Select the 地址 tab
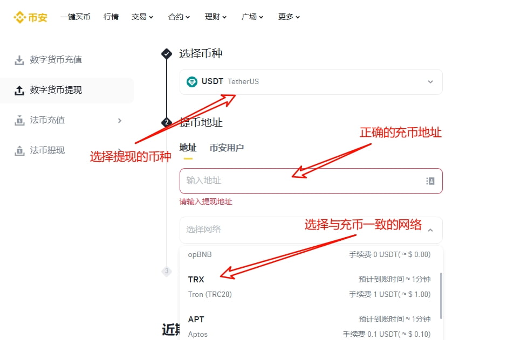Screen dimensions: 507x340 pyautogui.click(x=188, y=148)
